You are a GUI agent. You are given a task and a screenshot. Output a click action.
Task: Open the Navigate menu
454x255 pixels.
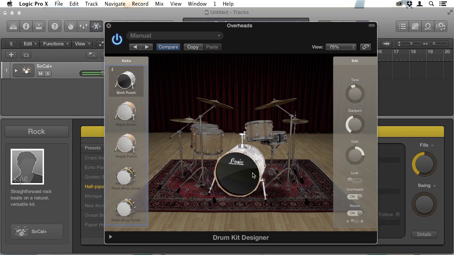(115, 4)
